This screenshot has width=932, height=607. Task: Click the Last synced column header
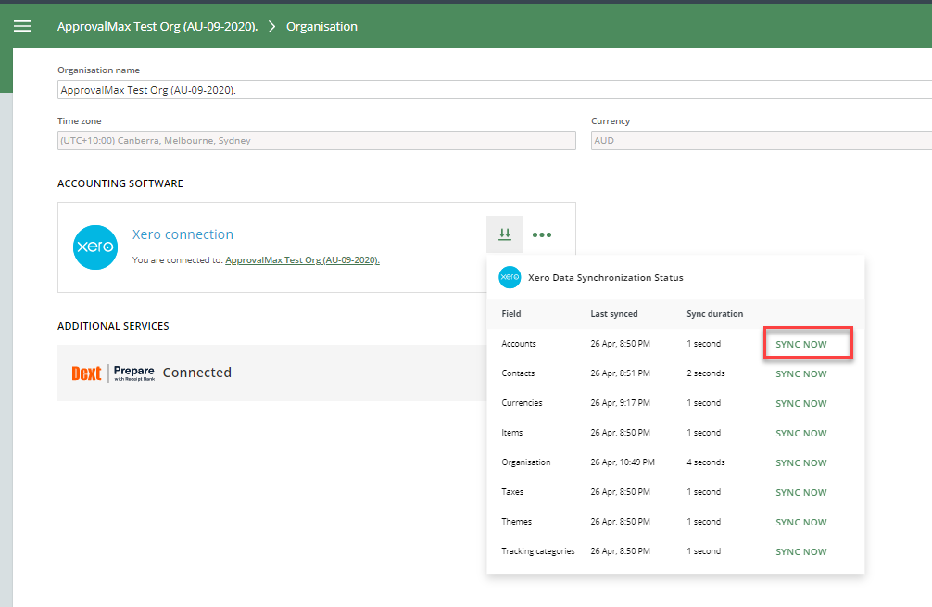614,314
